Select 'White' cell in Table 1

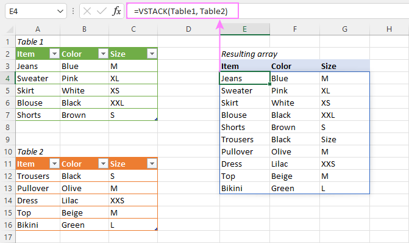pyautogui.click(x=84, y=90)
